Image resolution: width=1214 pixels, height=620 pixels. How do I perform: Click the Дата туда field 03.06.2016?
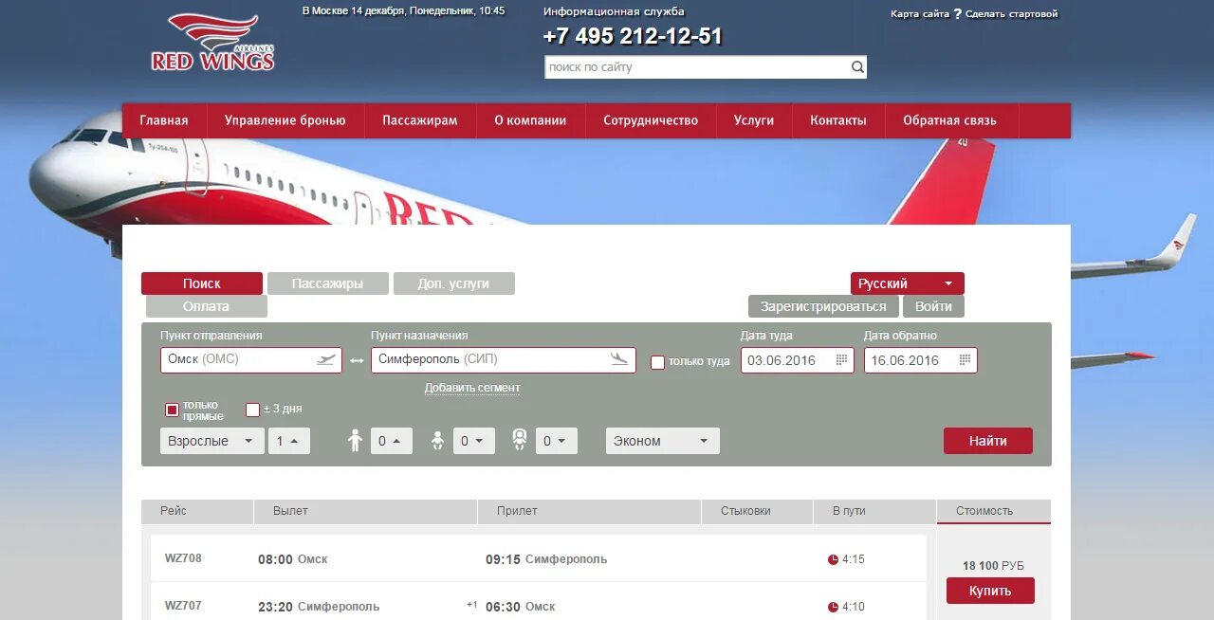(798, 360)
